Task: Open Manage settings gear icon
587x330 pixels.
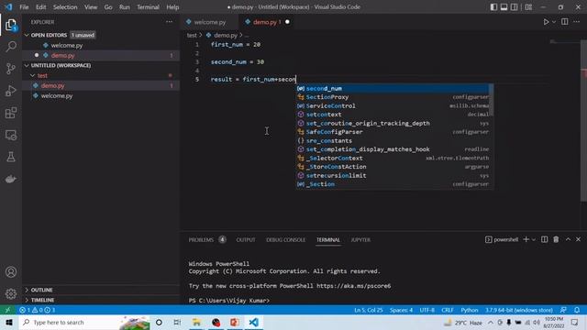Action: pos(11,294)
